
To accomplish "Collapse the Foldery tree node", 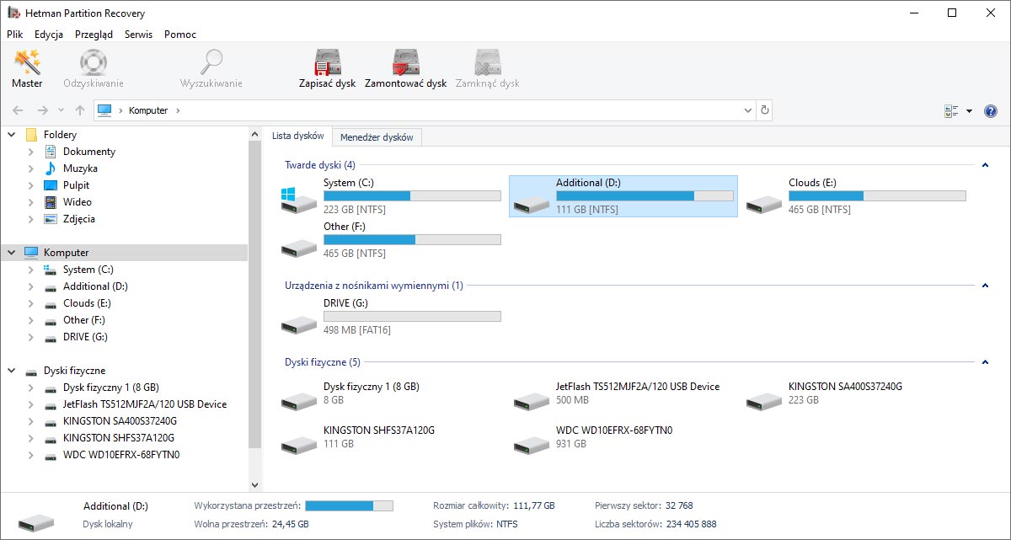I will (11, 135).
